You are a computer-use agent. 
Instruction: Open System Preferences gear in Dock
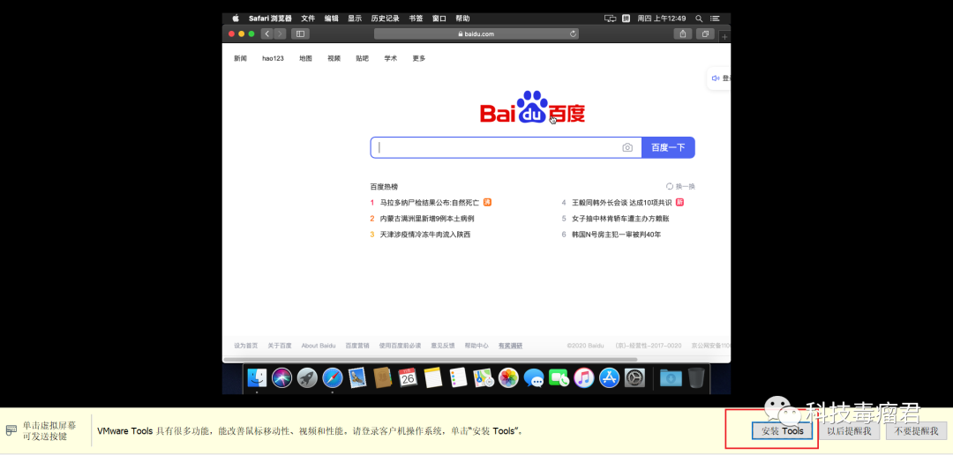point(634,378)
